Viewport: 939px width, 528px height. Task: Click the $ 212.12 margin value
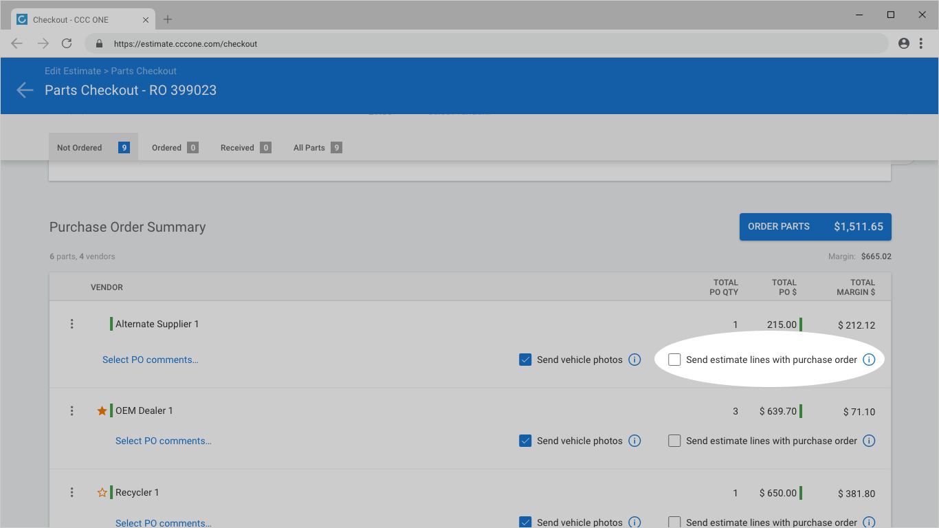pos(857,325)
